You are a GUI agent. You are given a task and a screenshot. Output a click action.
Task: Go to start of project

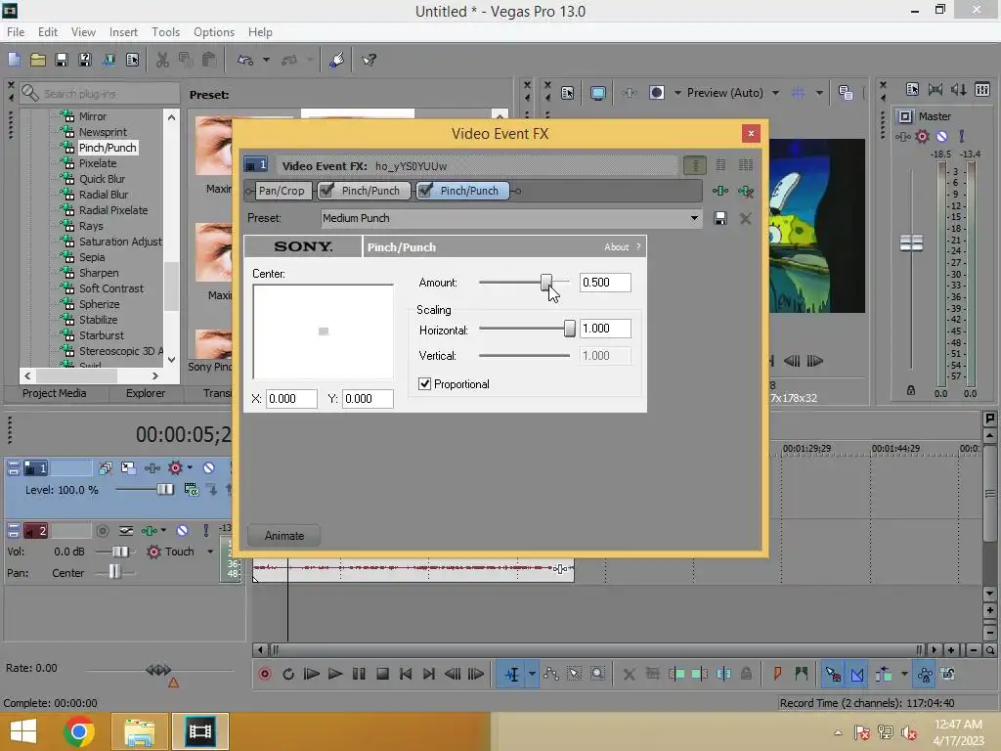406,674
